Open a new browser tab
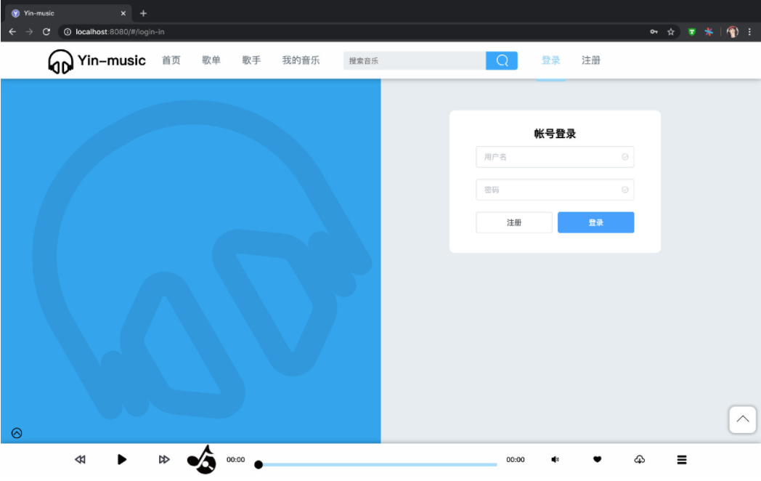Screen dimensions: 761x481 point(143,13)
